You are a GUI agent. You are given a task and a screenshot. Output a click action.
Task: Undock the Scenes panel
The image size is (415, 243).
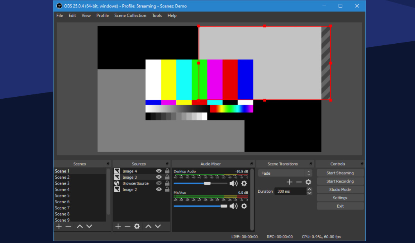click(x=108, y=164)
